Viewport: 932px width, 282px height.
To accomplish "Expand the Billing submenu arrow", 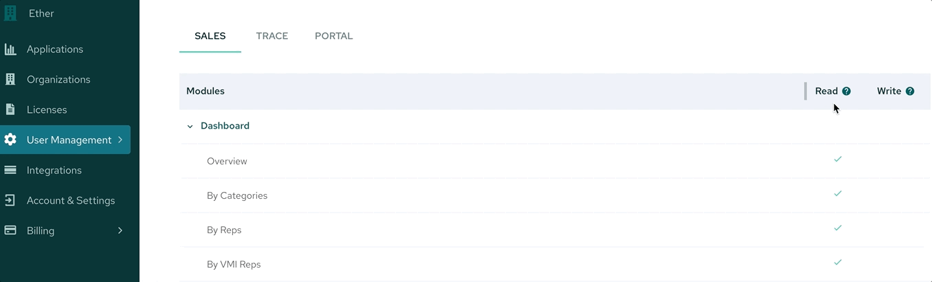I will pyautogui.click(x=120, y=230).
